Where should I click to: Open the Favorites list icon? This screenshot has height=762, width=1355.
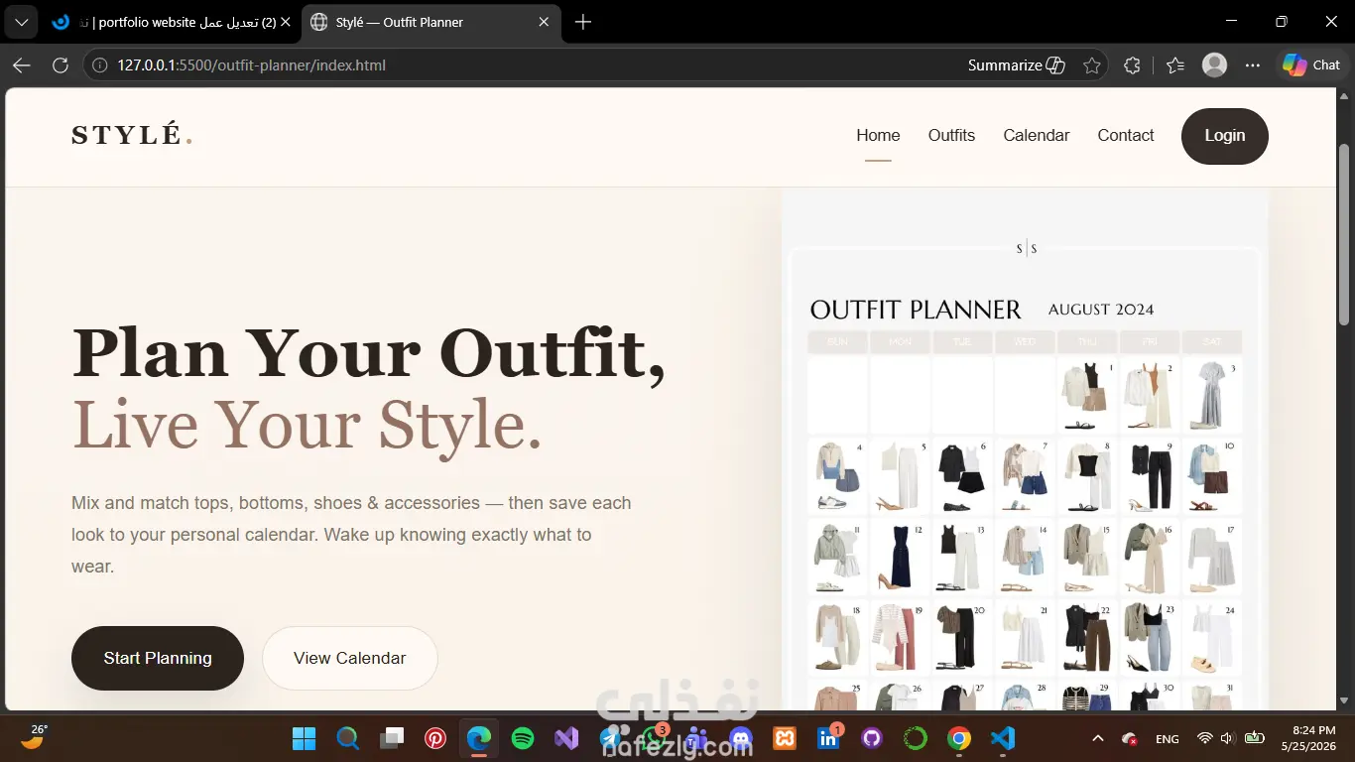pos(1175,65)
